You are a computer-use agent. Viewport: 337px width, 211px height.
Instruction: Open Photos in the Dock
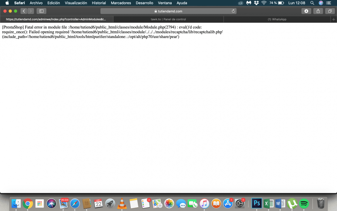pyautogui.click(x=169, y=203)
